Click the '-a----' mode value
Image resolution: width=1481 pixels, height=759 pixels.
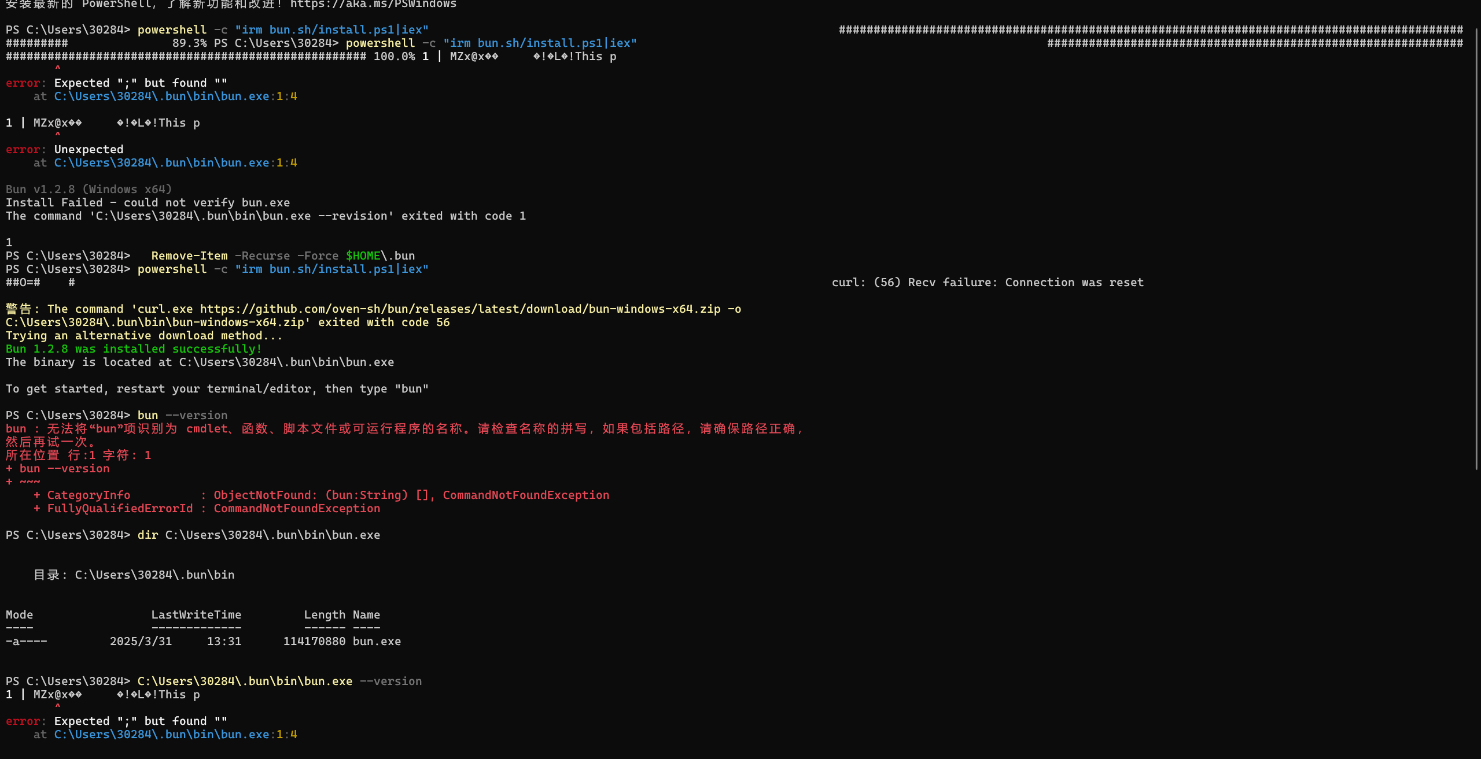[26, 642]
